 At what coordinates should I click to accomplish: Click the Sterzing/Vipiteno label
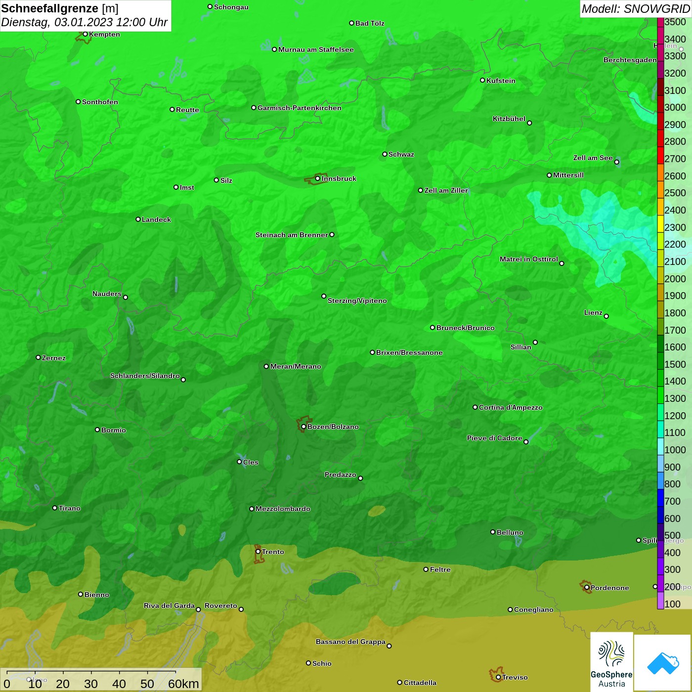click(357, 301)
